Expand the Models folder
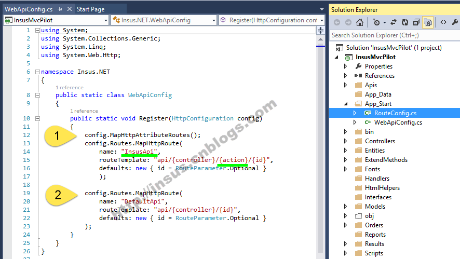Viewport: 460px width, 259px height. click(346, 207)
